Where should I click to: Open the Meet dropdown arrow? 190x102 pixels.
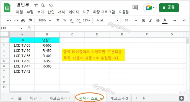tap(154, 8)
